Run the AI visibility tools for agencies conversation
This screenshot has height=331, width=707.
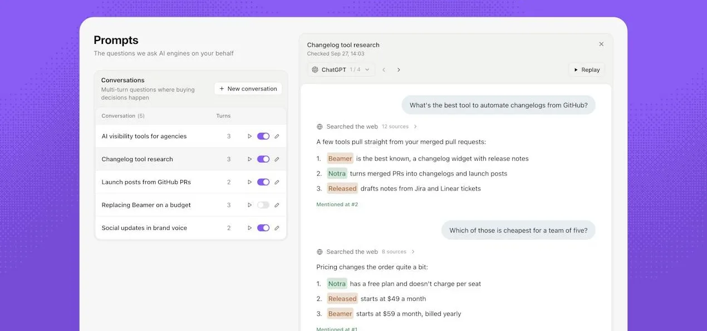coord(249,136)
